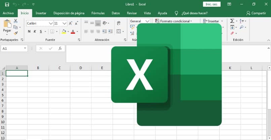Click the ¿Qué desea hacer? search box
The height and width of the screenshot is (140, 271).
194,13
